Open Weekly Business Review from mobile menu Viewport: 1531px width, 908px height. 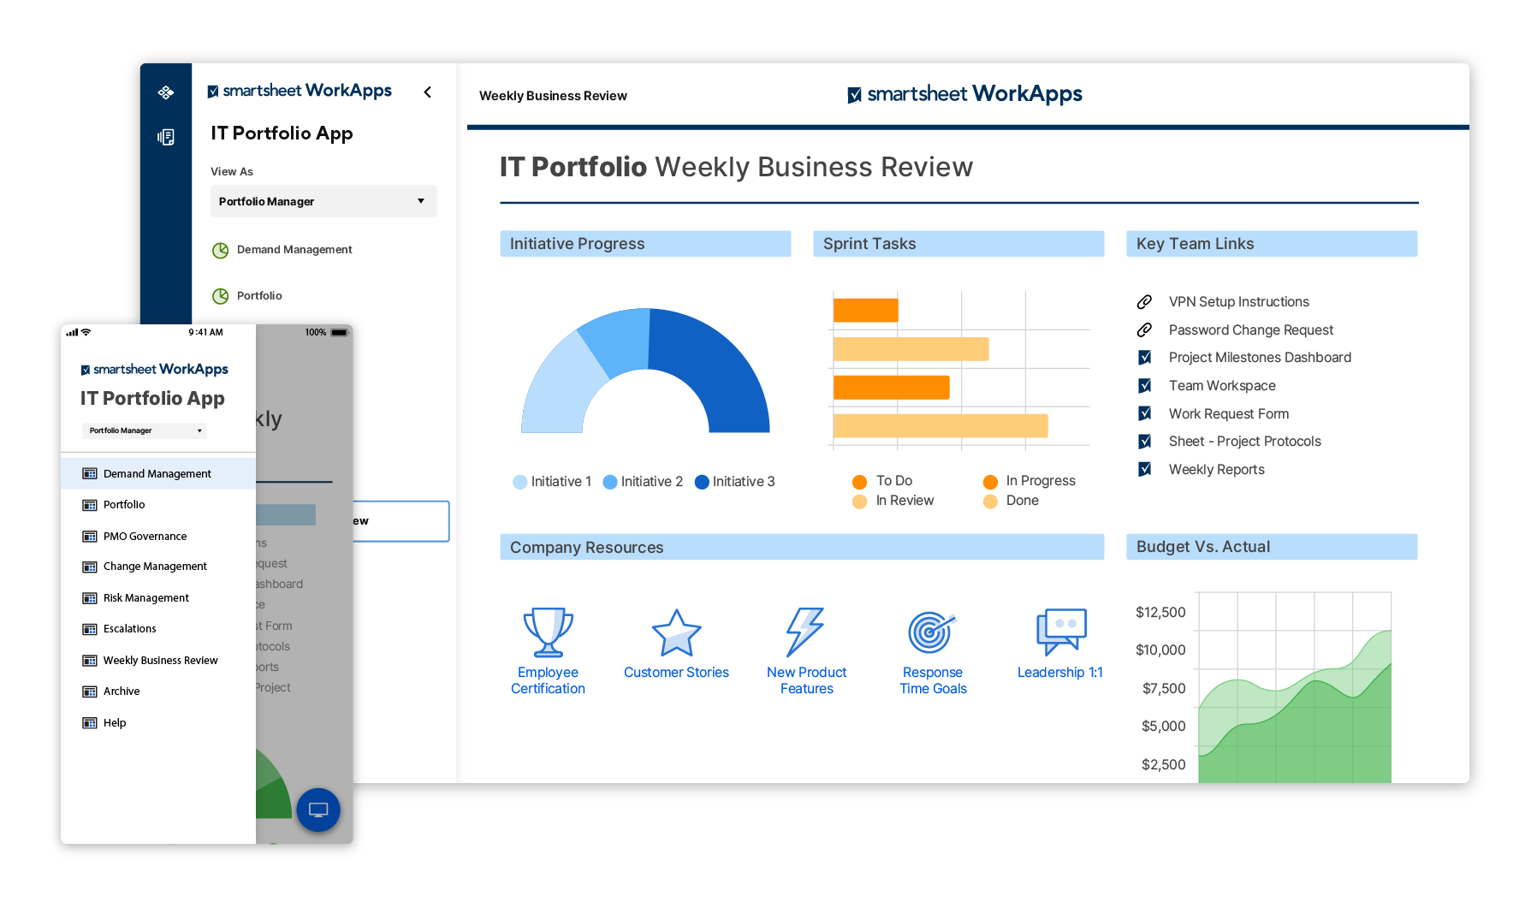coord(160,660)
